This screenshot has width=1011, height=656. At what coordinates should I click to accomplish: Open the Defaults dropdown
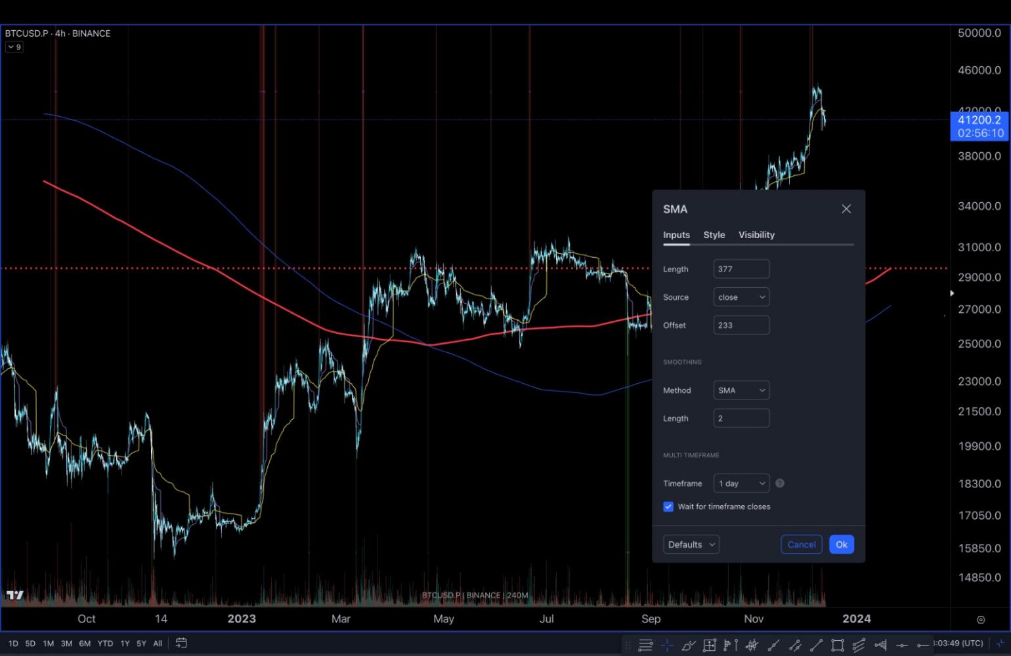pyautogui.click(x=691, y=544)
